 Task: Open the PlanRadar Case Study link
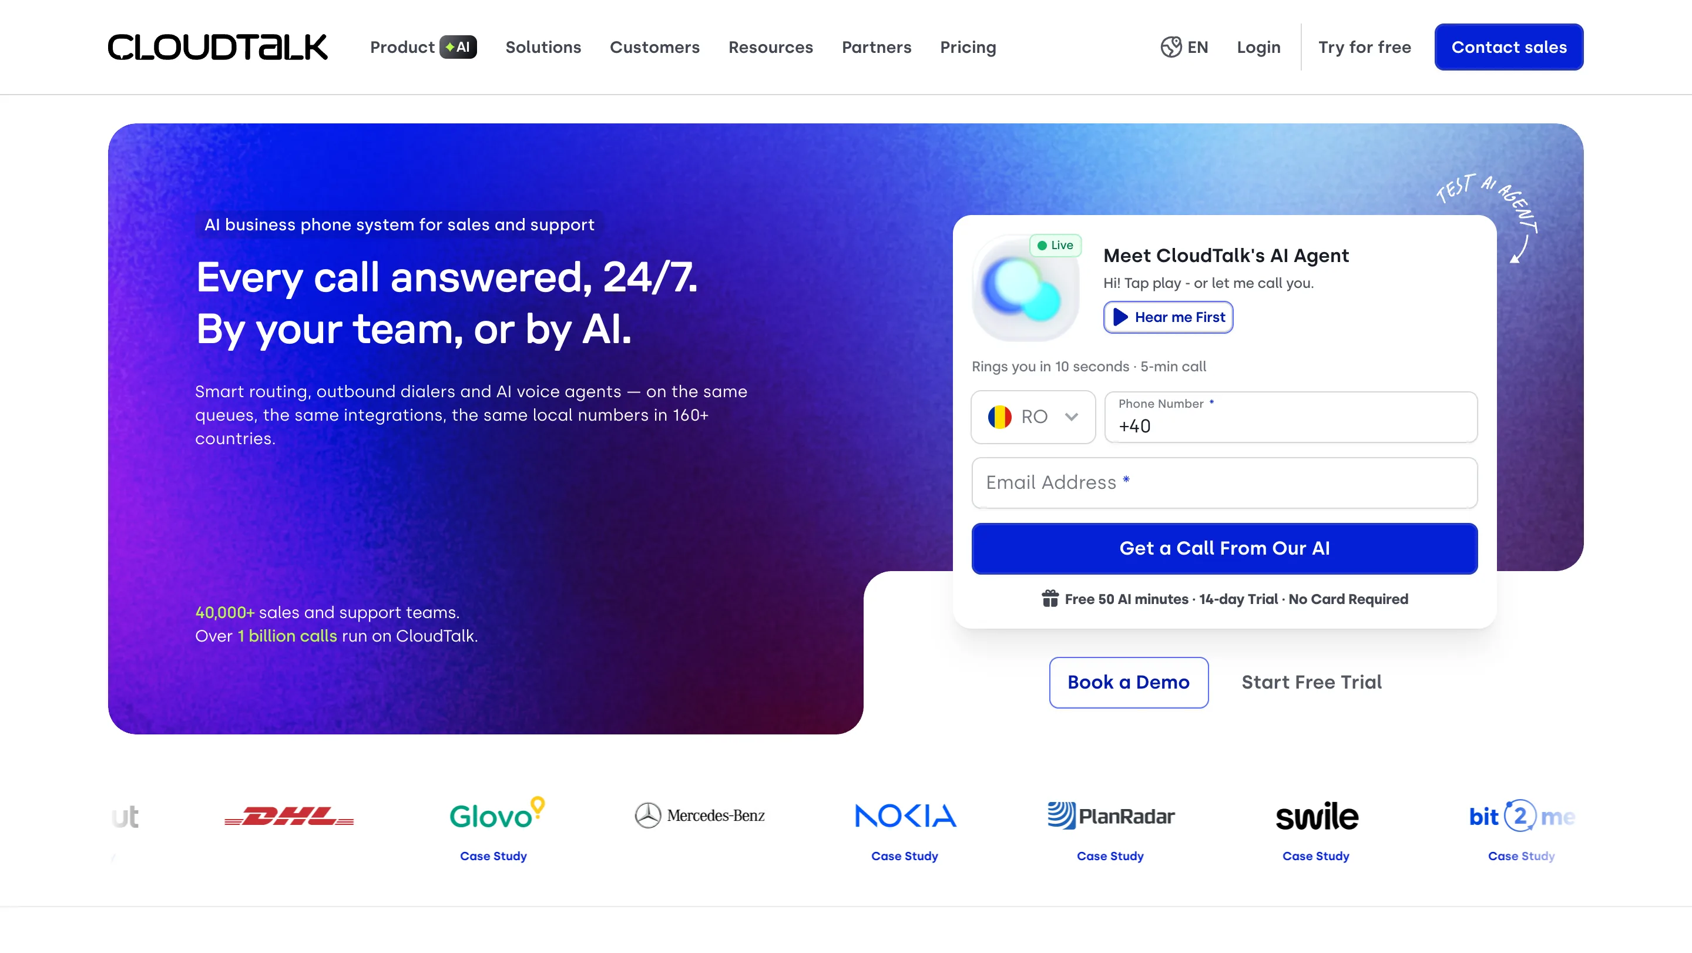1110,856
